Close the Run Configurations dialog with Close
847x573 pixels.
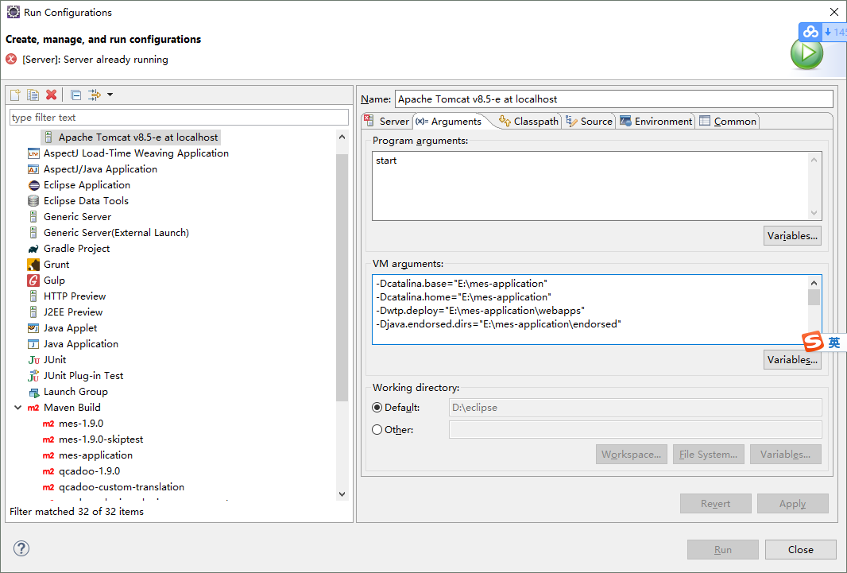(x=801, y=549)
